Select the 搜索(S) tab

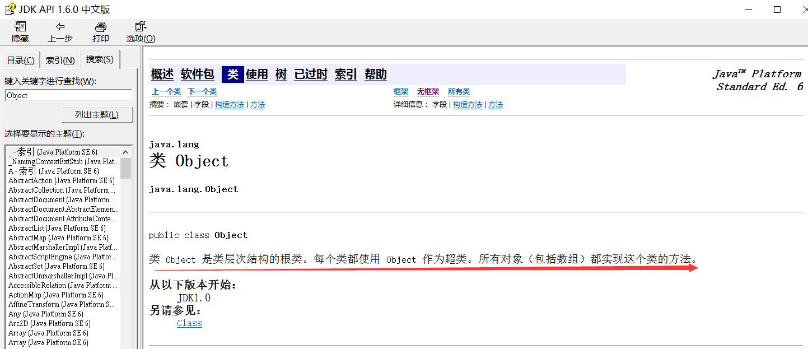click(100, 59)
